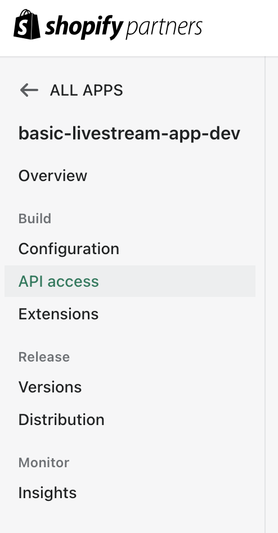Screen dimensions: 278x533
Task: Click the Monitor section heading
Action: coord(44,463)
